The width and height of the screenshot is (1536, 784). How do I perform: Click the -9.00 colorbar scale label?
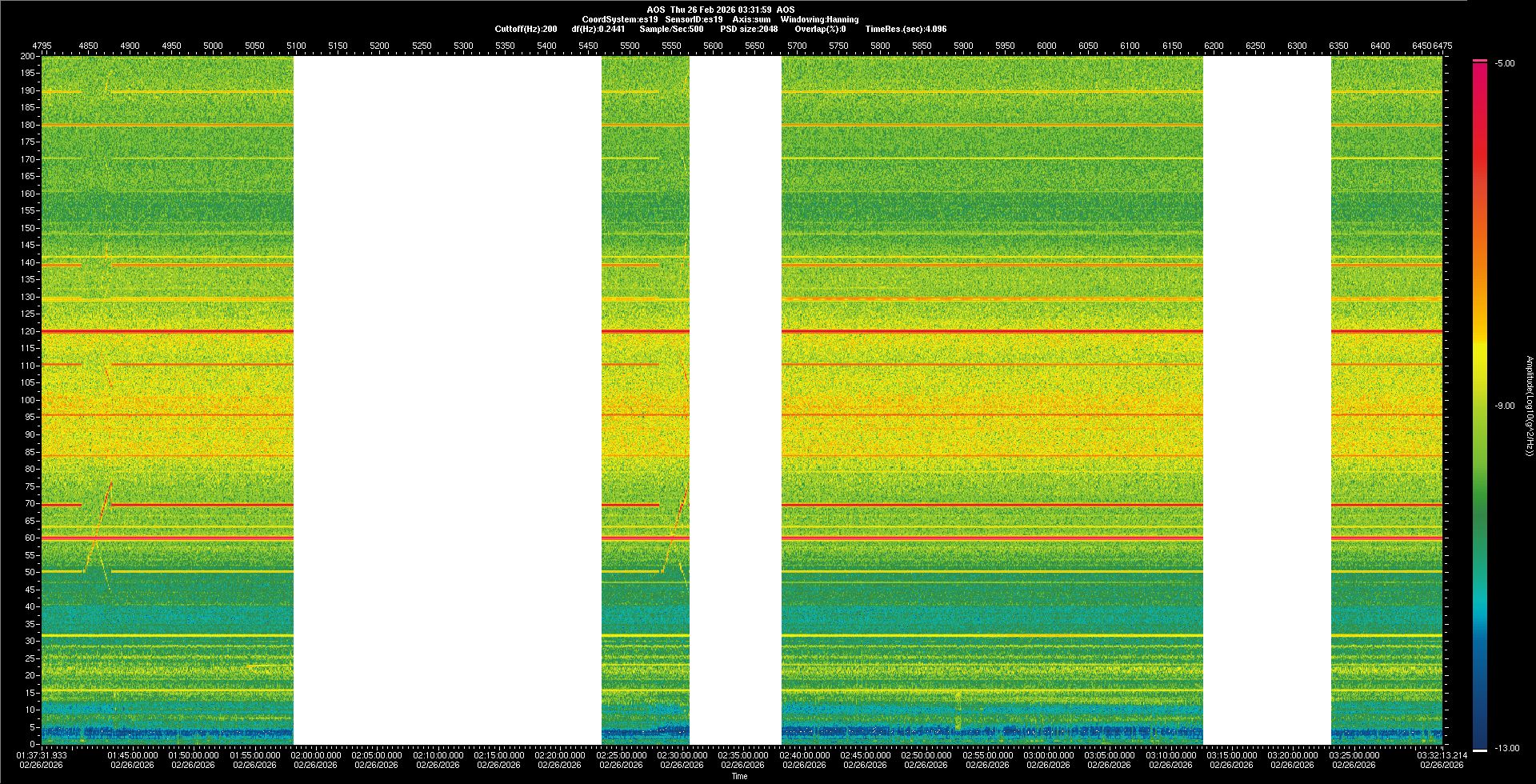tap(1504, 406)
